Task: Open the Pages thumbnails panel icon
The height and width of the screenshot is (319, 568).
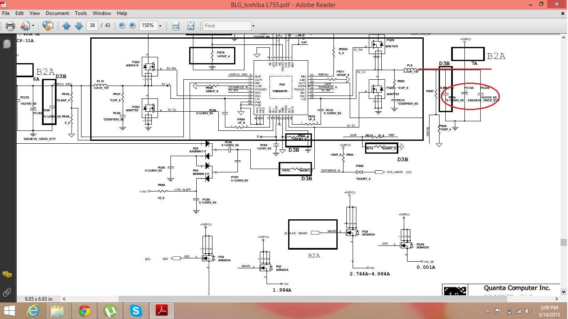Action: pyautogui.click(x=7, y=44)
